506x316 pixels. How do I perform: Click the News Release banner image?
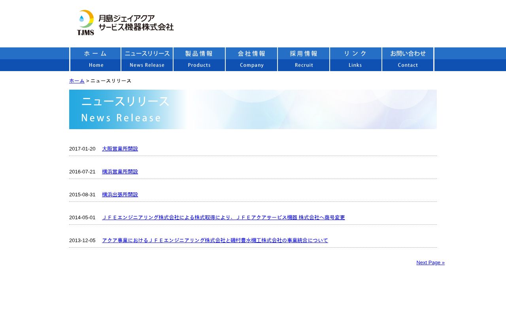253,109
